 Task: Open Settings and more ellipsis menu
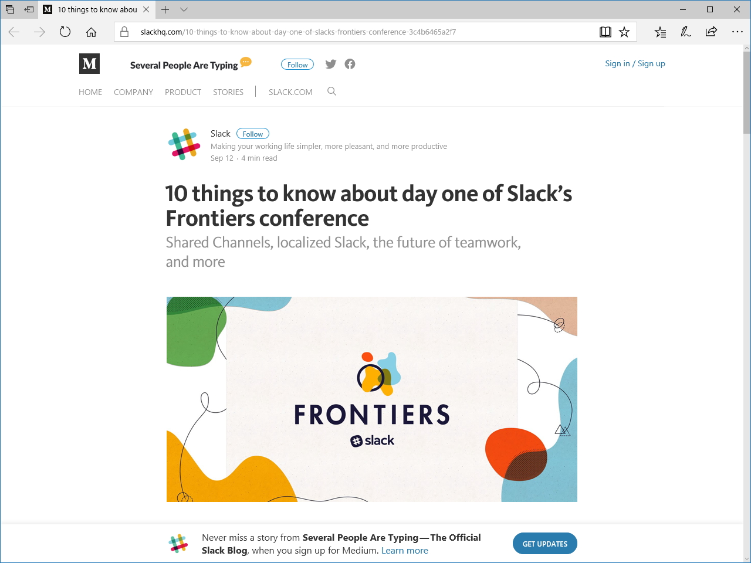tap(738, 32)
